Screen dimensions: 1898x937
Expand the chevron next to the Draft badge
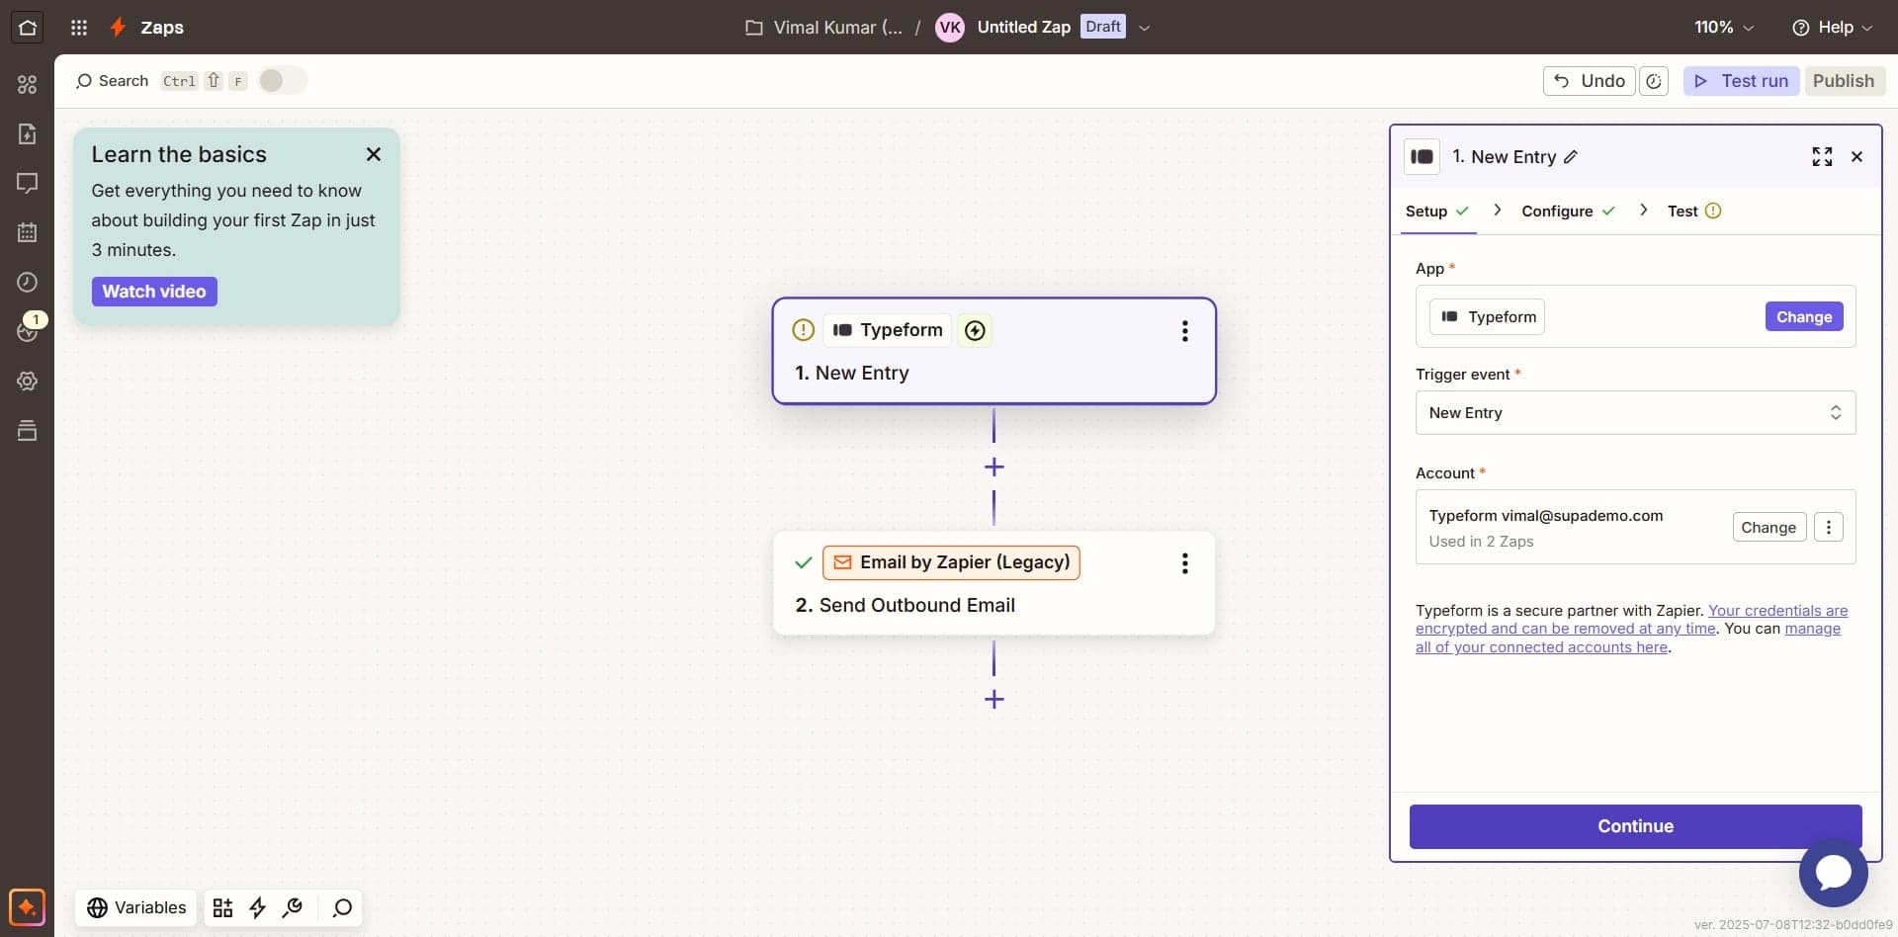tap(1144, 27)
